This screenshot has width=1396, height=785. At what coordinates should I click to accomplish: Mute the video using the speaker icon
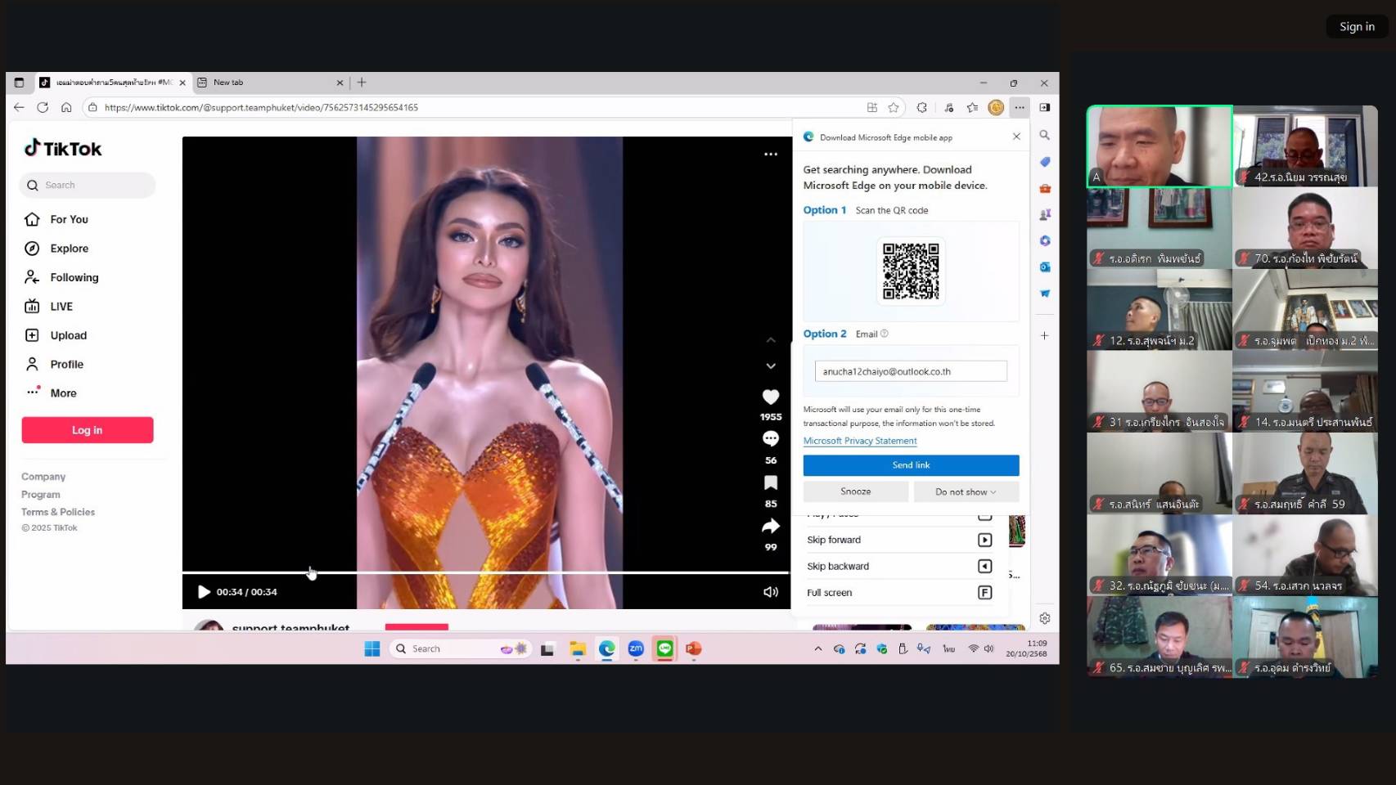[x=770, y=592]
